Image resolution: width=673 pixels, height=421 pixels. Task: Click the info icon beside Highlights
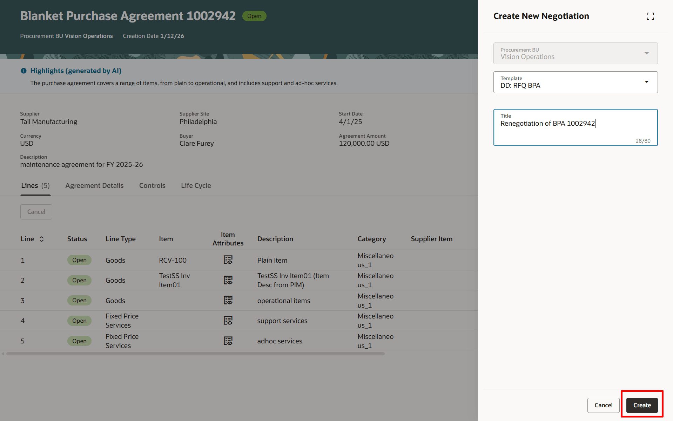(23, 71)
